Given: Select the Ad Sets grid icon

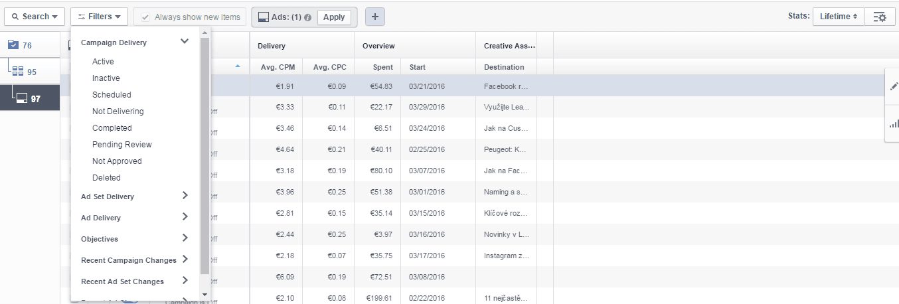Looking at the screenshot, I should tap(18, 72).
